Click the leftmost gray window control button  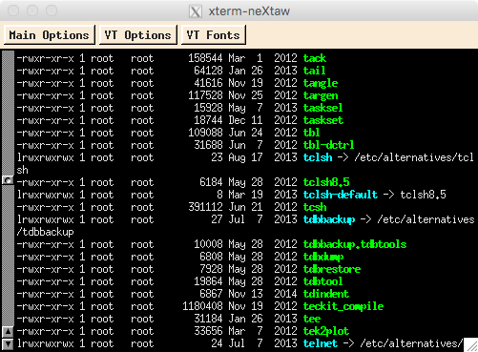click(13, 10)
